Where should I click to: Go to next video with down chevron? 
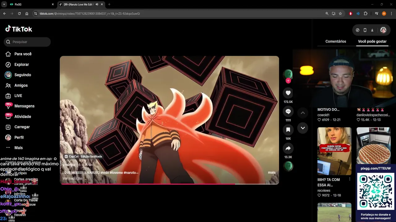coord(303,128)
